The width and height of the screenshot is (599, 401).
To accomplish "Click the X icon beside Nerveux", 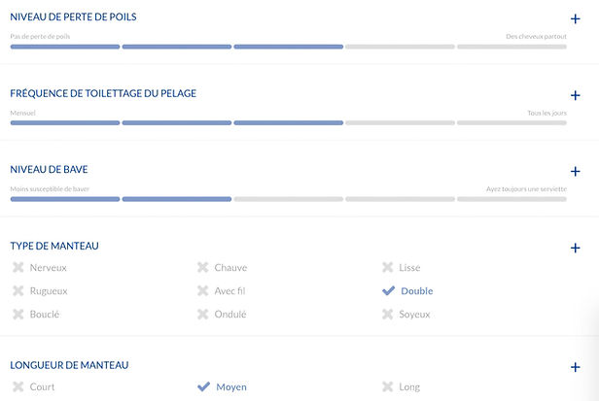I will pos(18,268).
